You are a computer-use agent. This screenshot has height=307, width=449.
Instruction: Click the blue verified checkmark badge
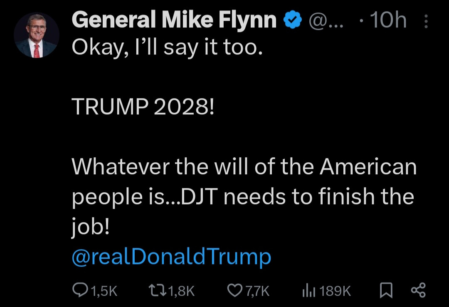point(293,20)
